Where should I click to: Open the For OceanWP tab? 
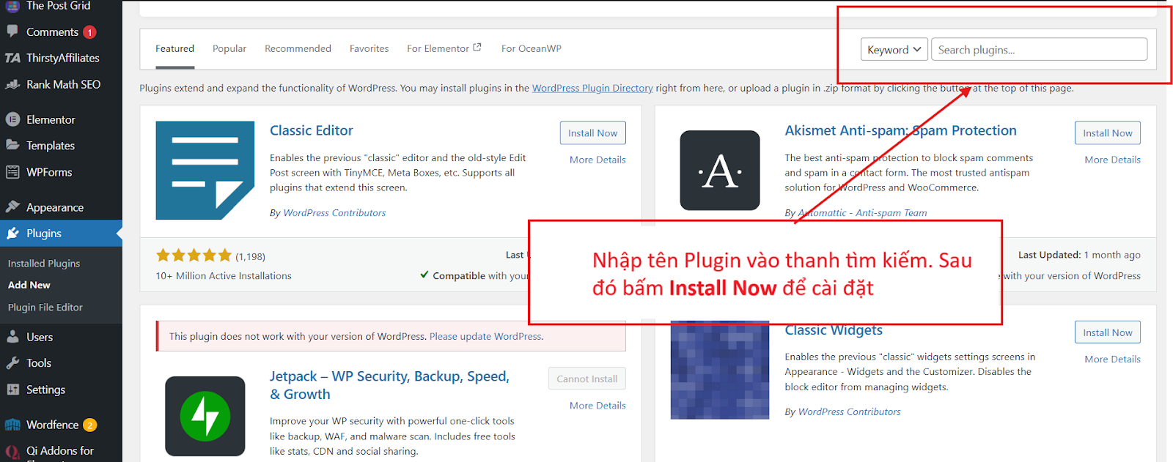[532, 49]
